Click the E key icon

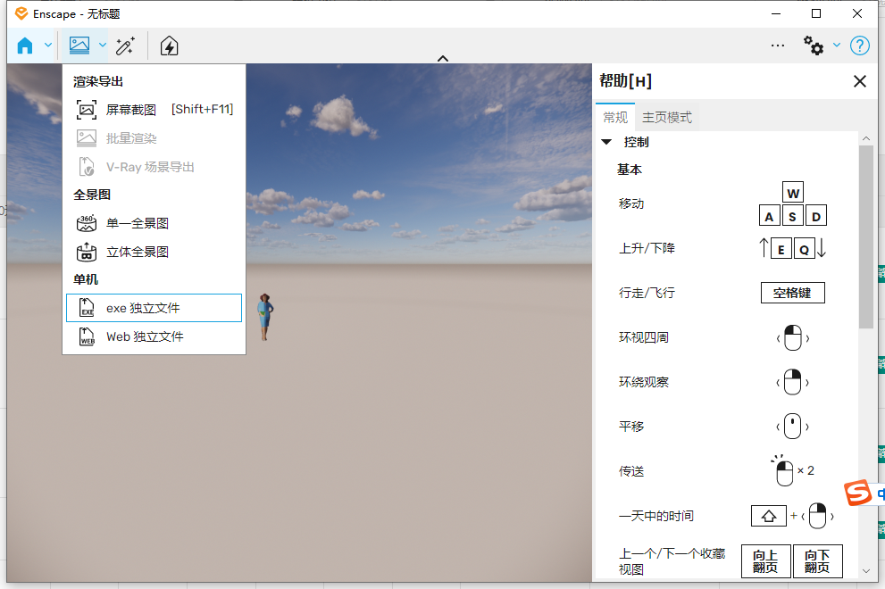pyautogui.click(x=781, y=248)
